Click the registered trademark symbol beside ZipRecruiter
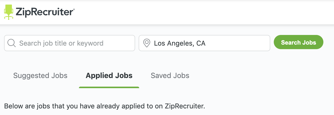 74,10
